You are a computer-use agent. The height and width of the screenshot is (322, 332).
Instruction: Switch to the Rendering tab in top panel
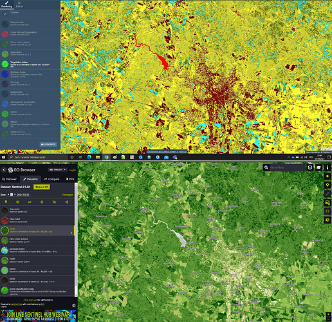point(6,5)
